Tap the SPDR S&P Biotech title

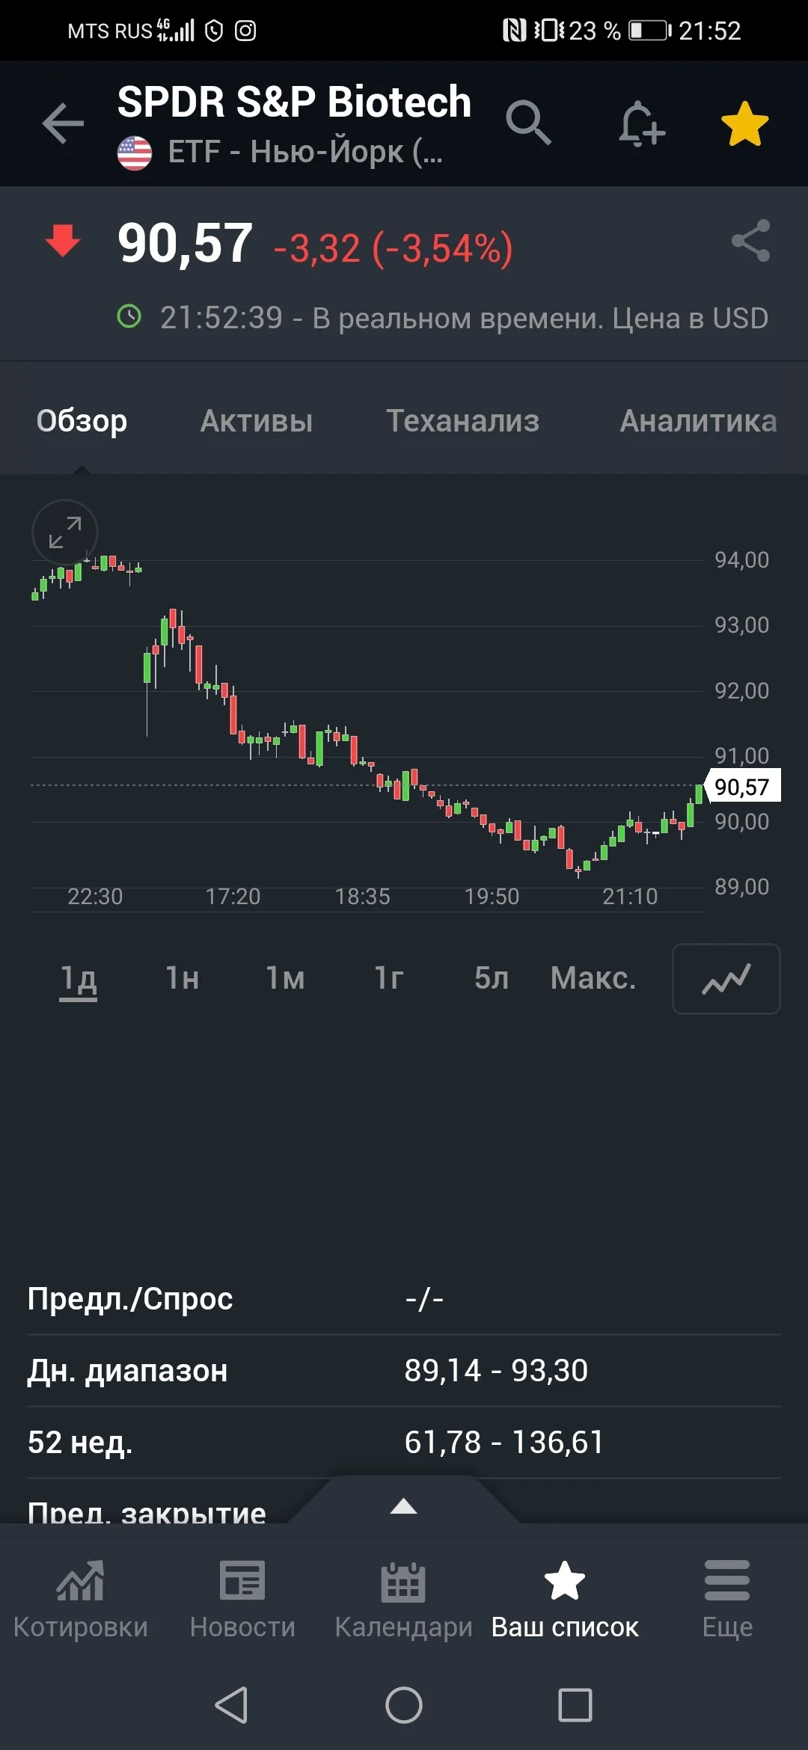(294, 102)
